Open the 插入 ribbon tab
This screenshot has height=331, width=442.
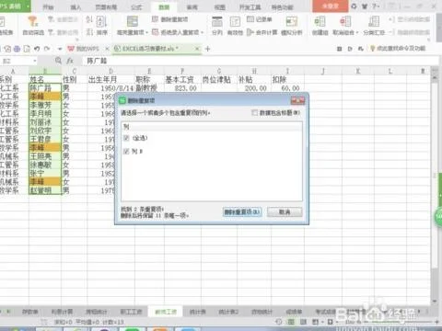coord(76,7)
